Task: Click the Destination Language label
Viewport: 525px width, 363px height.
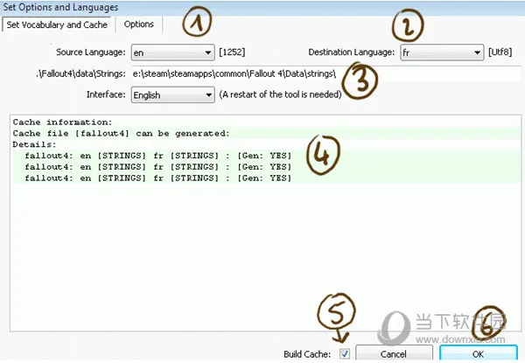Action: (x=352, y=52)
